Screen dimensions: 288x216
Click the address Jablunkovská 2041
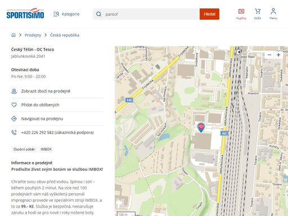pyautogui.click(x=28, y=56)
